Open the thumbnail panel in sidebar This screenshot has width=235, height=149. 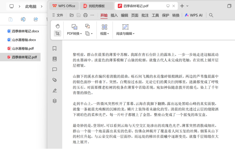(55, 59)
